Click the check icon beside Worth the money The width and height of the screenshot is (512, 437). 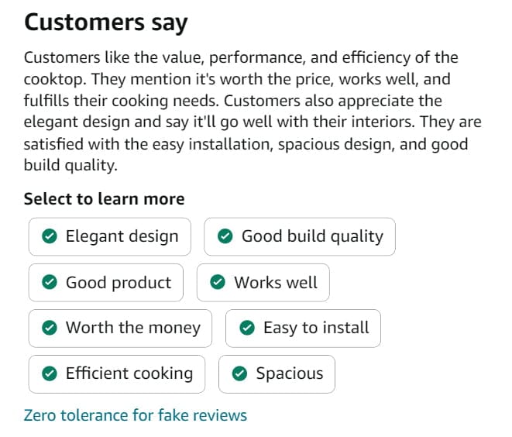[x=50, y=329]
